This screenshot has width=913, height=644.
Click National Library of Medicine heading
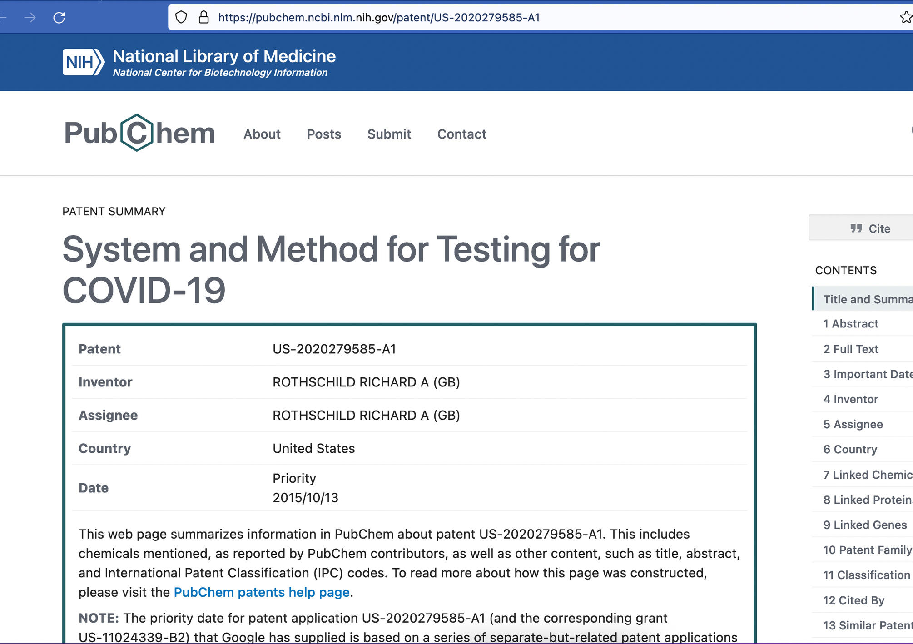pyautogui.click(x=224, y=56)
